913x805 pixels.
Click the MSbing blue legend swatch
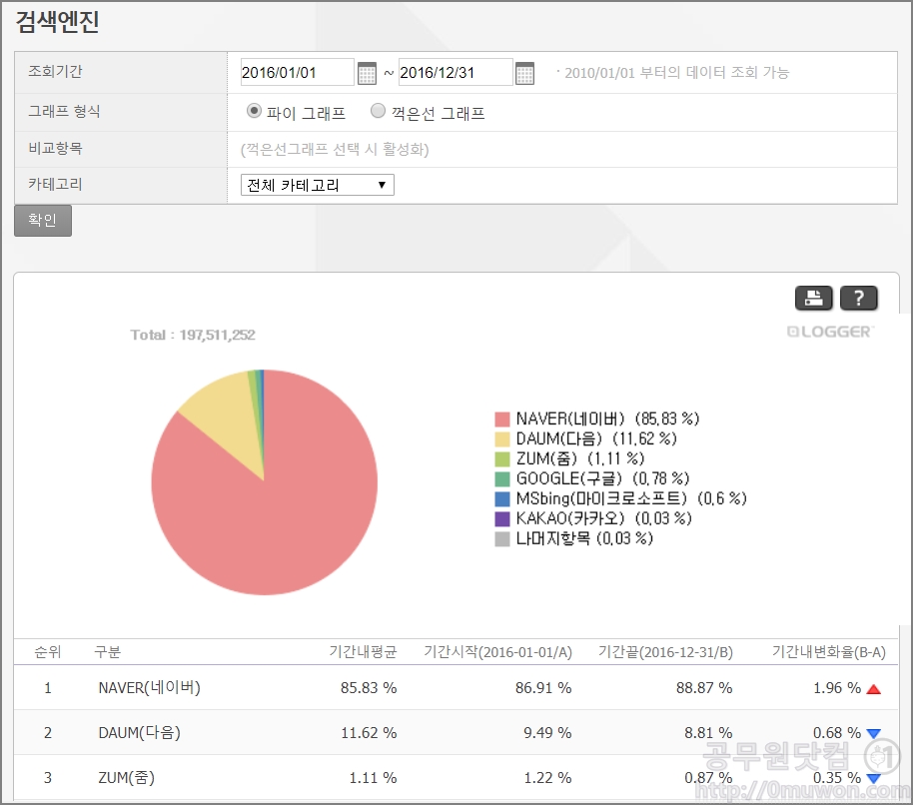501,498
